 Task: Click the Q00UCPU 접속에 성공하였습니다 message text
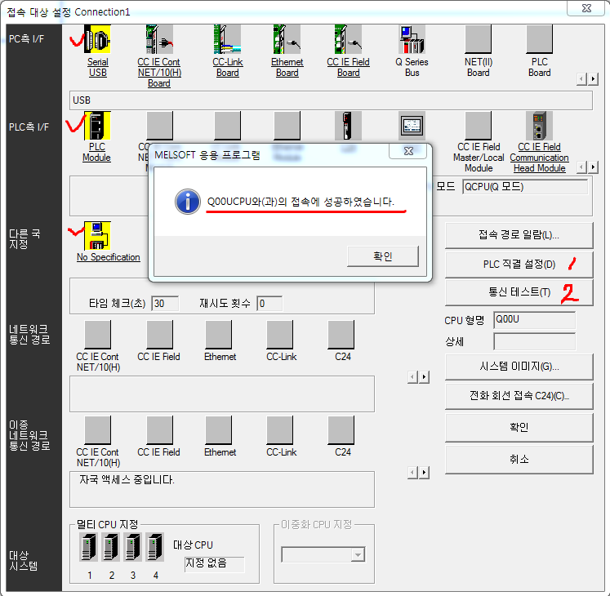click(301, 202)
